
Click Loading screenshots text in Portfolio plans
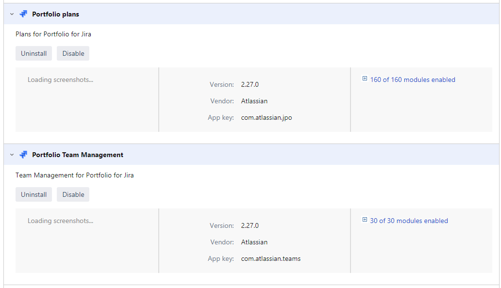[60, 80]
